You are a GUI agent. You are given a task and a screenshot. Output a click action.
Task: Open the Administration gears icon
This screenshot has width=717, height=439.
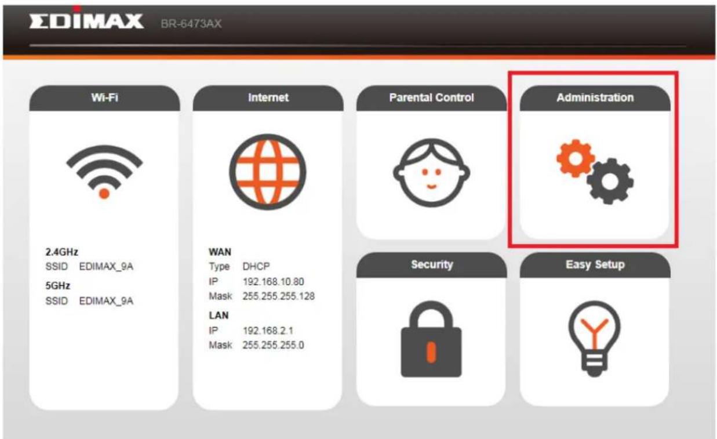[x=595, y=172]
